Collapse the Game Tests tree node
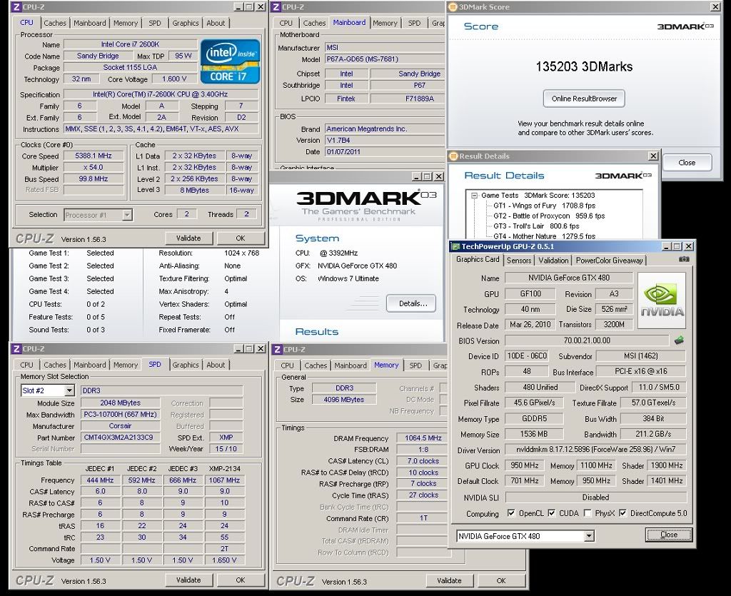 (473, 195)
